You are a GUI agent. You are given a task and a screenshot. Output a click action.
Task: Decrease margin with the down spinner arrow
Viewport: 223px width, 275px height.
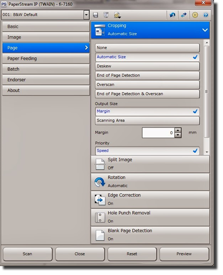click(178, 135)
